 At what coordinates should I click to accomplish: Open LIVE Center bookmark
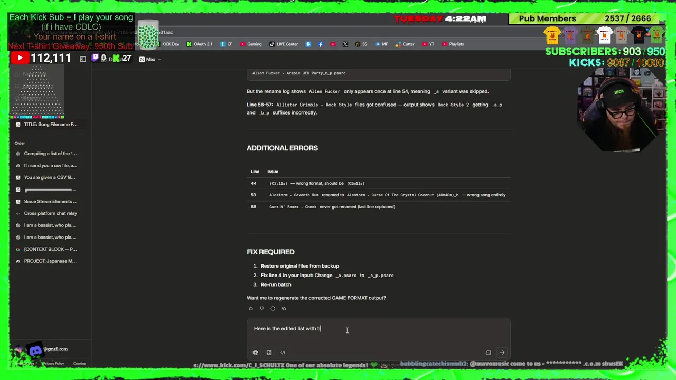click(x=284, y=44)
